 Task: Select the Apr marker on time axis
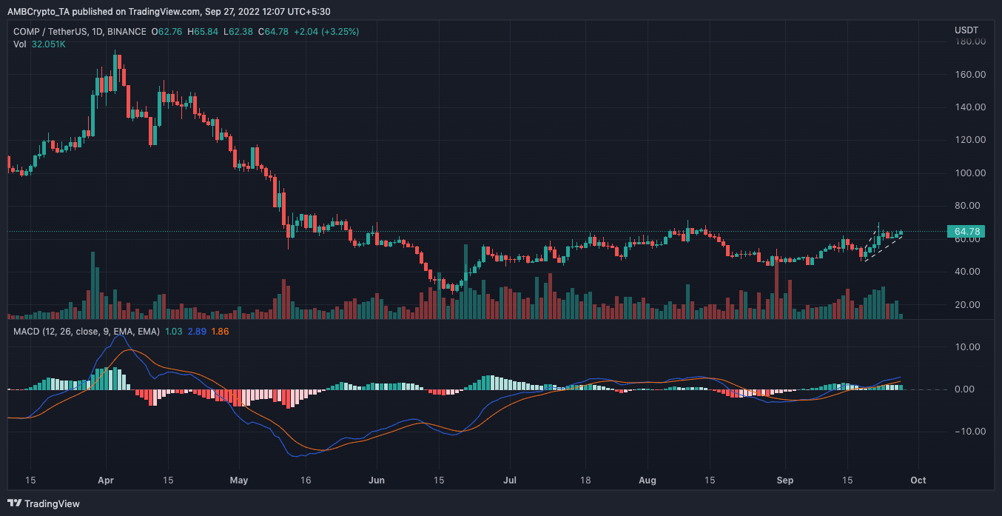(104, 480)
